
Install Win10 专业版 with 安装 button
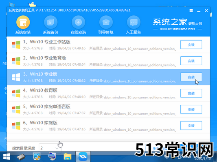(x=191, y=77)
